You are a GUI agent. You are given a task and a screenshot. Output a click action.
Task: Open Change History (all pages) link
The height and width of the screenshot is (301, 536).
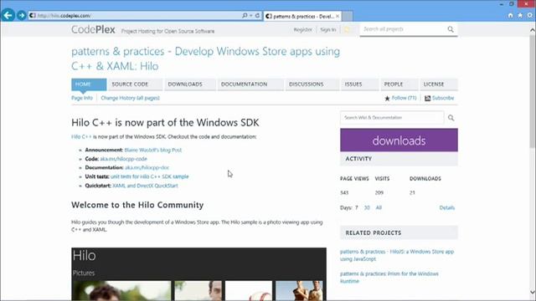[x=131, y=98]
